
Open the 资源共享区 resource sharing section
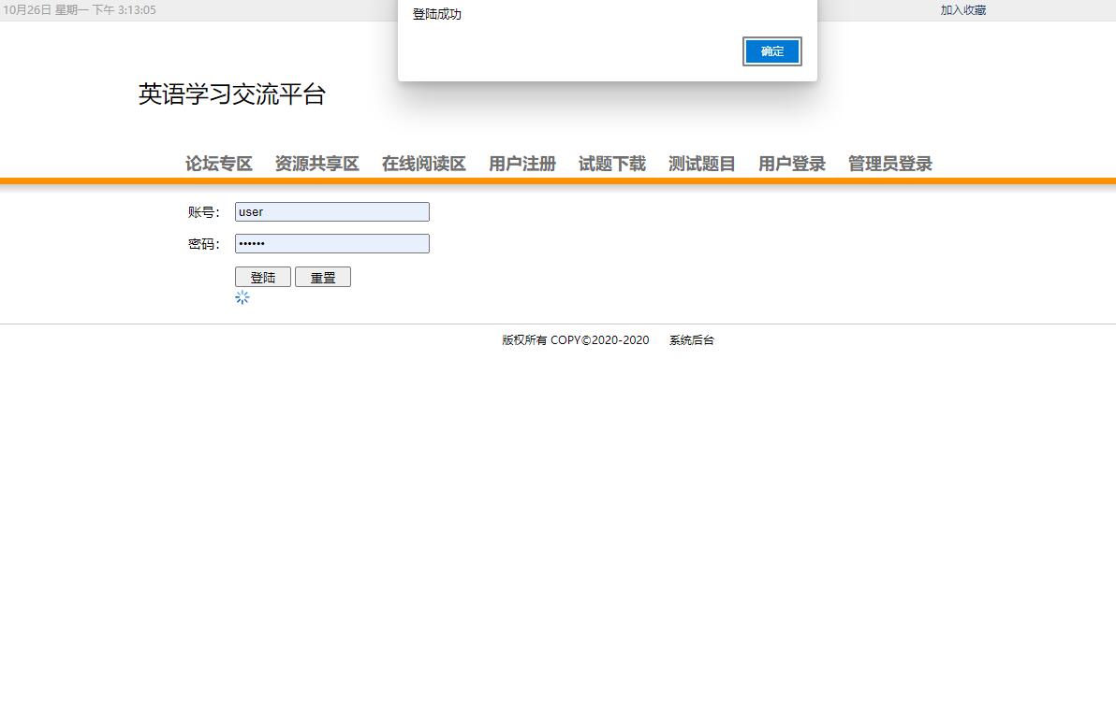317,164
